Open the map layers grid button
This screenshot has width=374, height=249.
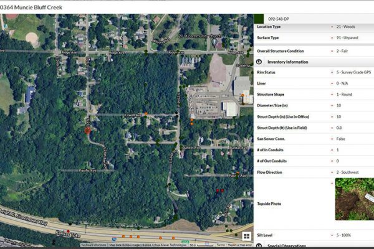point(247,236)
